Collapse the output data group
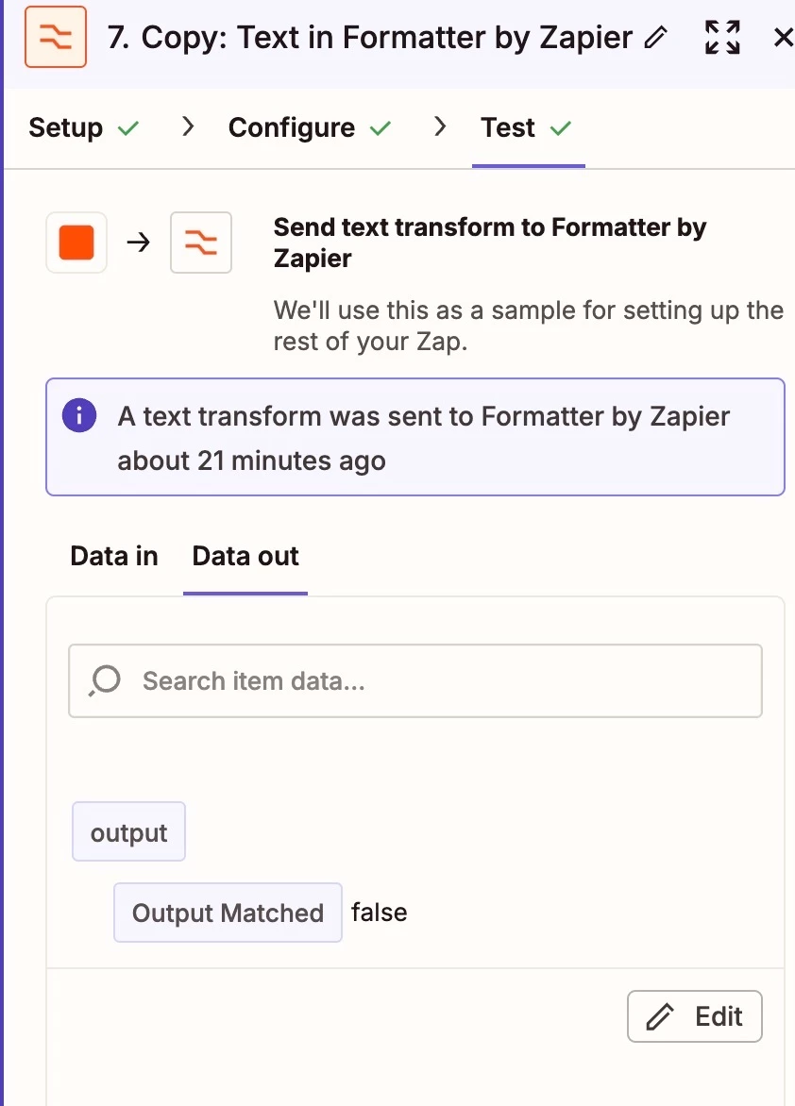 pyautogui.click(x=128, y=831)
